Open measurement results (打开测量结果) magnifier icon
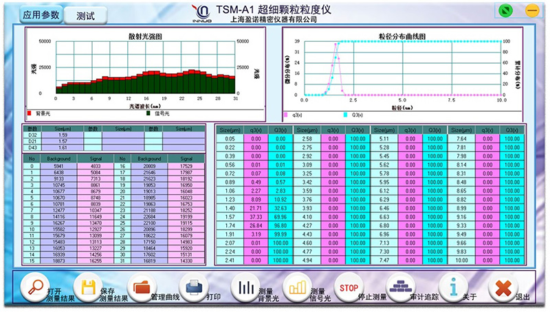550x312 pixels. pos(33,288)
